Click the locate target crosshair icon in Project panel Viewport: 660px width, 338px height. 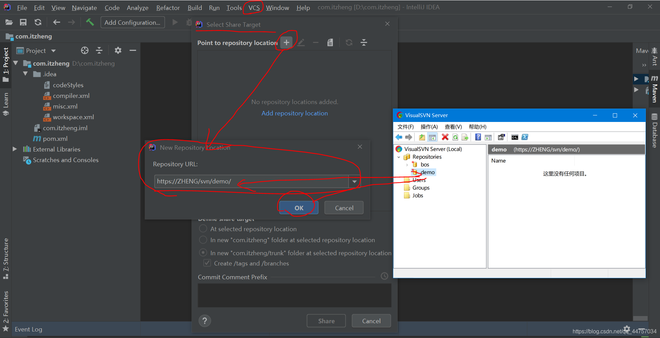85,50
